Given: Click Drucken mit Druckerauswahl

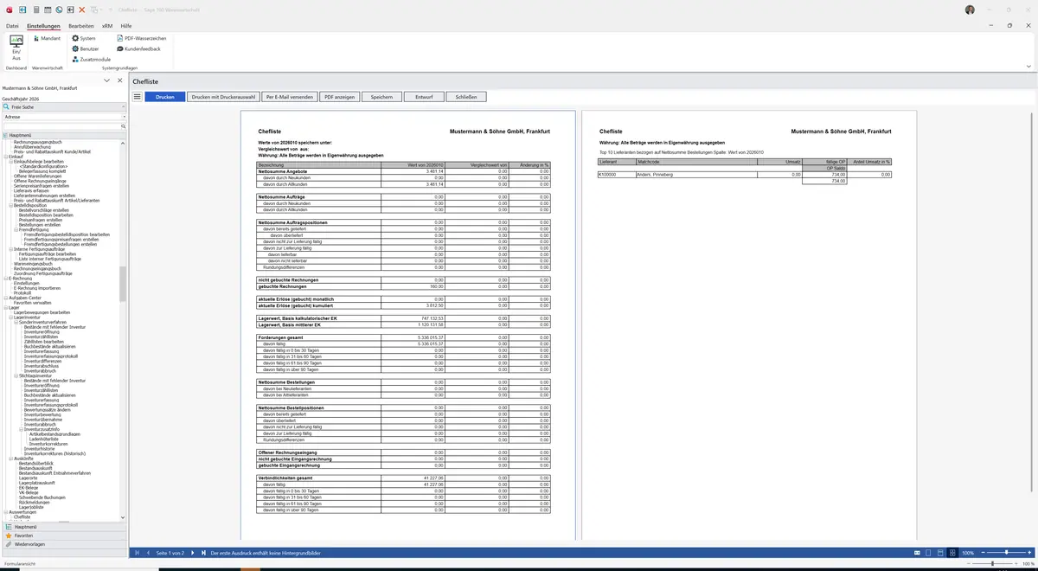Looking at the screenshot, I should [x=224, y=97].
